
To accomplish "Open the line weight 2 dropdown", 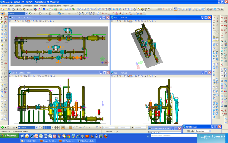I will tap(56, 13).
